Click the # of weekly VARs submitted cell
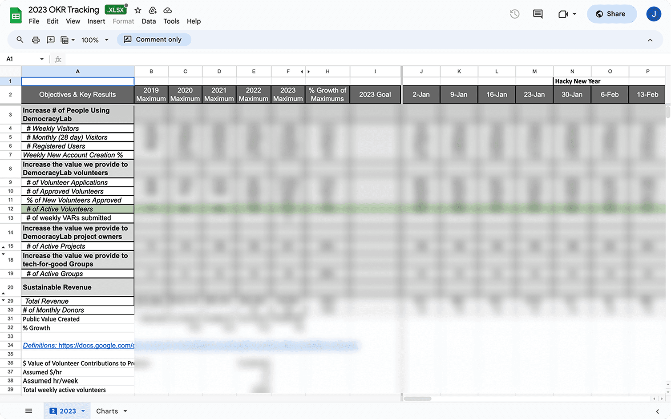 click(x=78, y=218)
